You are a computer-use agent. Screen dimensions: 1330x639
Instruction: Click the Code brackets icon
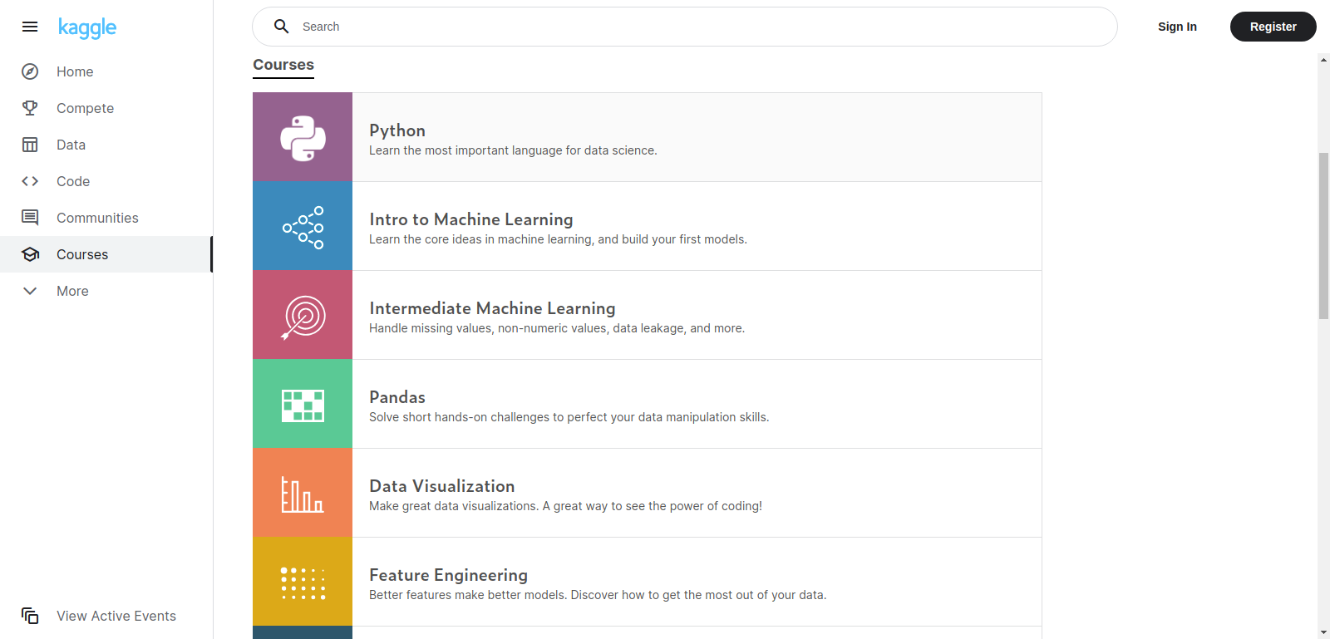click(30, 181)
